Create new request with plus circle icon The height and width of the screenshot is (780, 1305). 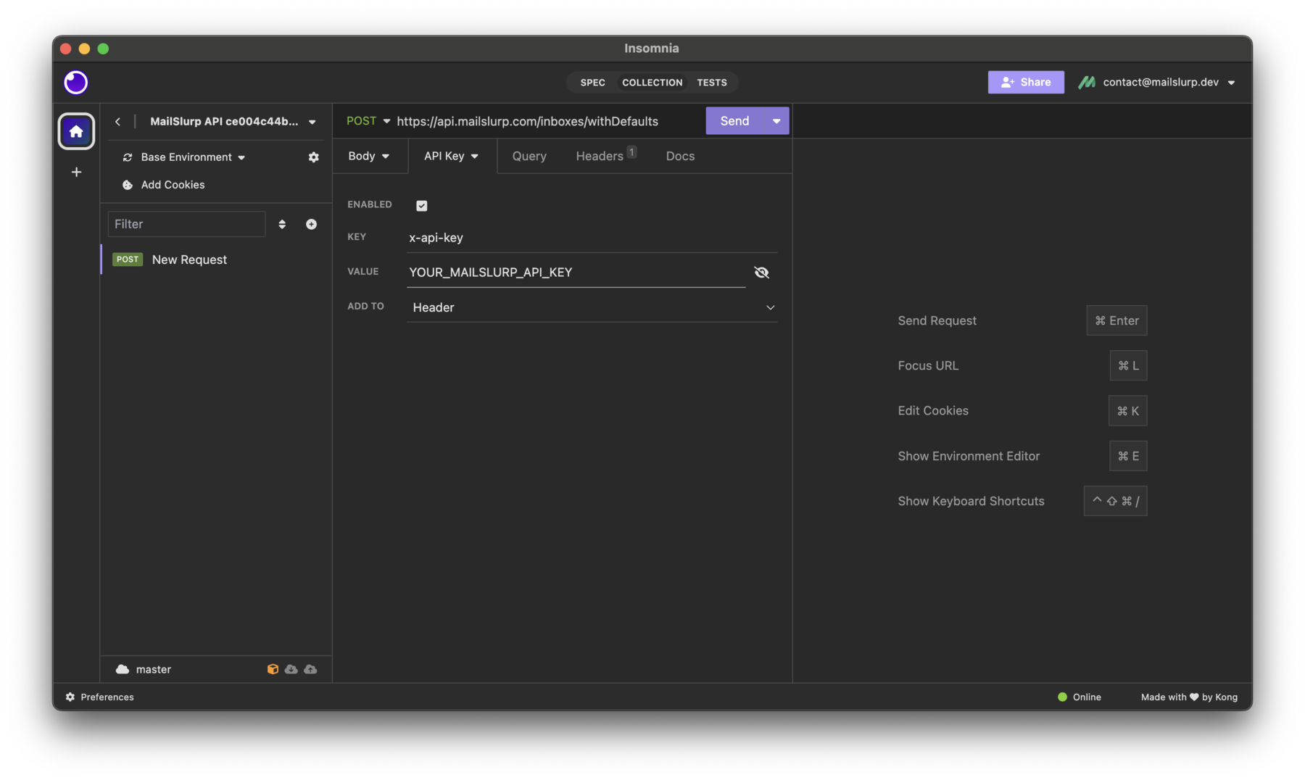311,224
